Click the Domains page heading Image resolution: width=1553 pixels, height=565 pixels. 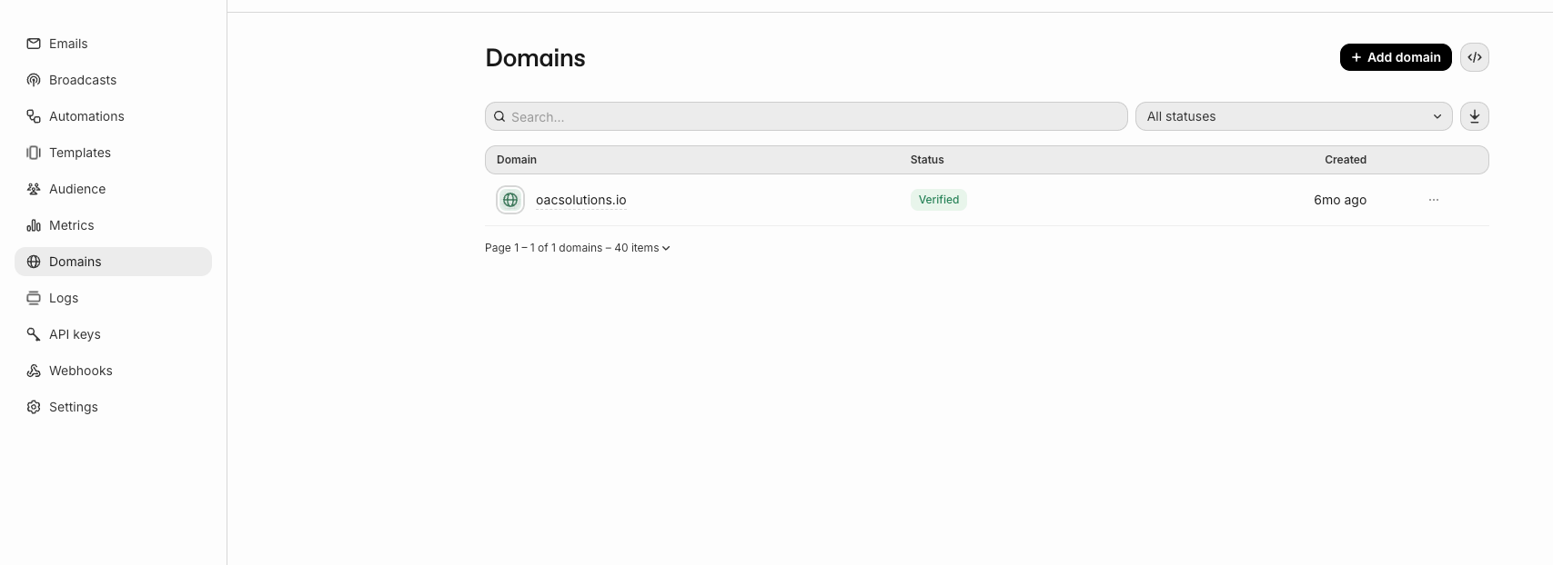pos(535,57)
